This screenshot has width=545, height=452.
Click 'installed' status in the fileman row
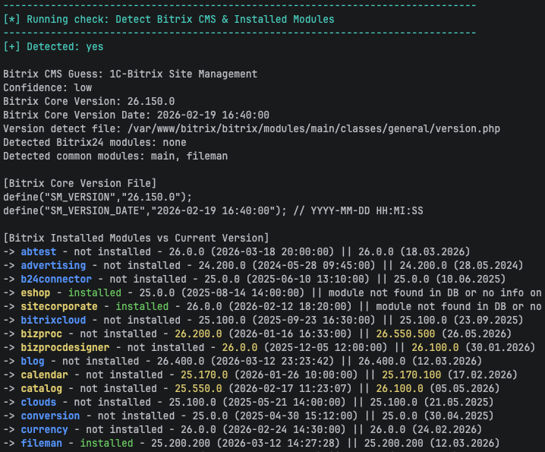click(x=107, y=443)
